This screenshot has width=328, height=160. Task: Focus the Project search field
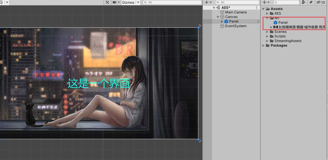click(286, 2)
